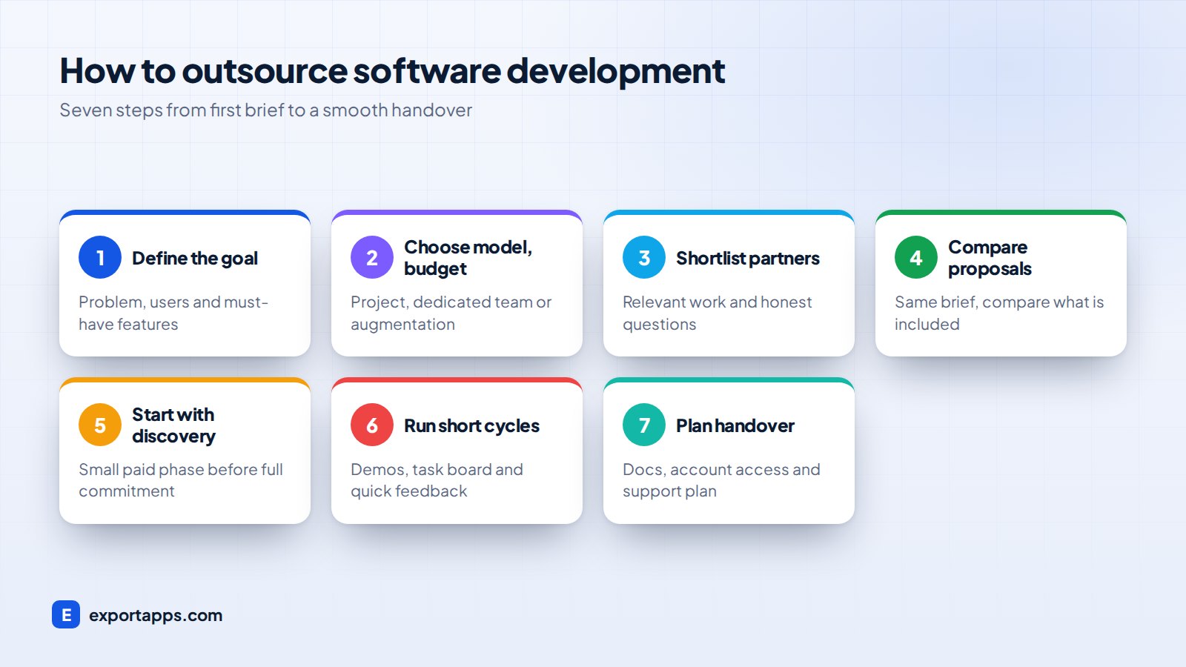This screenshot has width=1186, height=667.
Task: Select the "Run short cycles" heading
Action: (x=471, y=425)
